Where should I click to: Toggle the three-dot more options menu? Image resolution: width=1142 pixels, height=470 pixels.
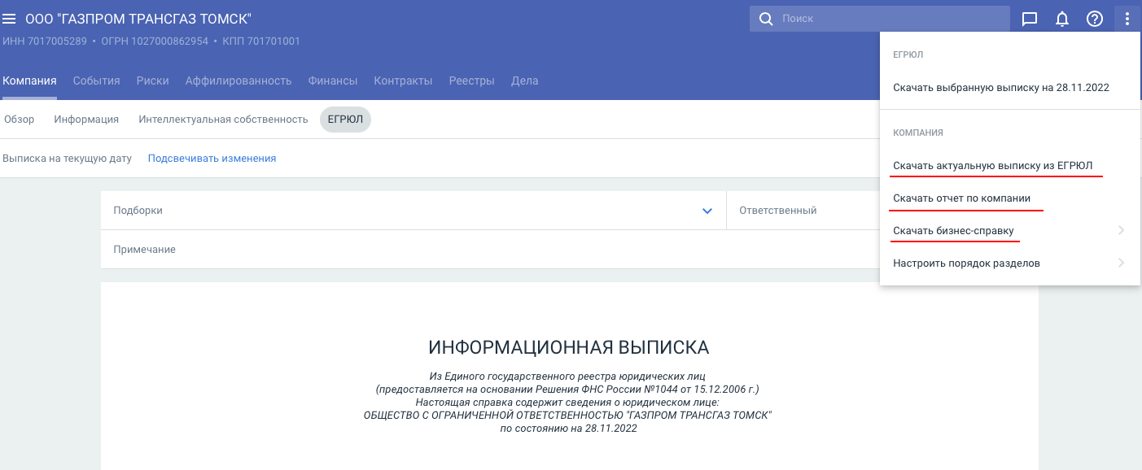1127,19
